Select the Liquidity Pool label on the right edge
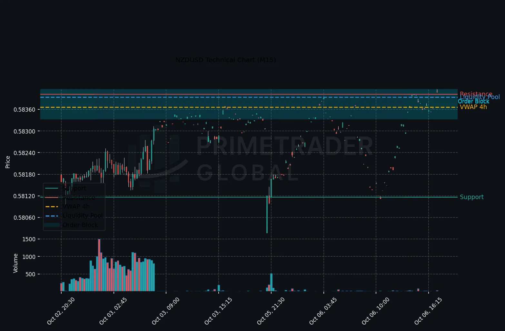The height and width of the screenshot is (331, 505). point(480,97)
